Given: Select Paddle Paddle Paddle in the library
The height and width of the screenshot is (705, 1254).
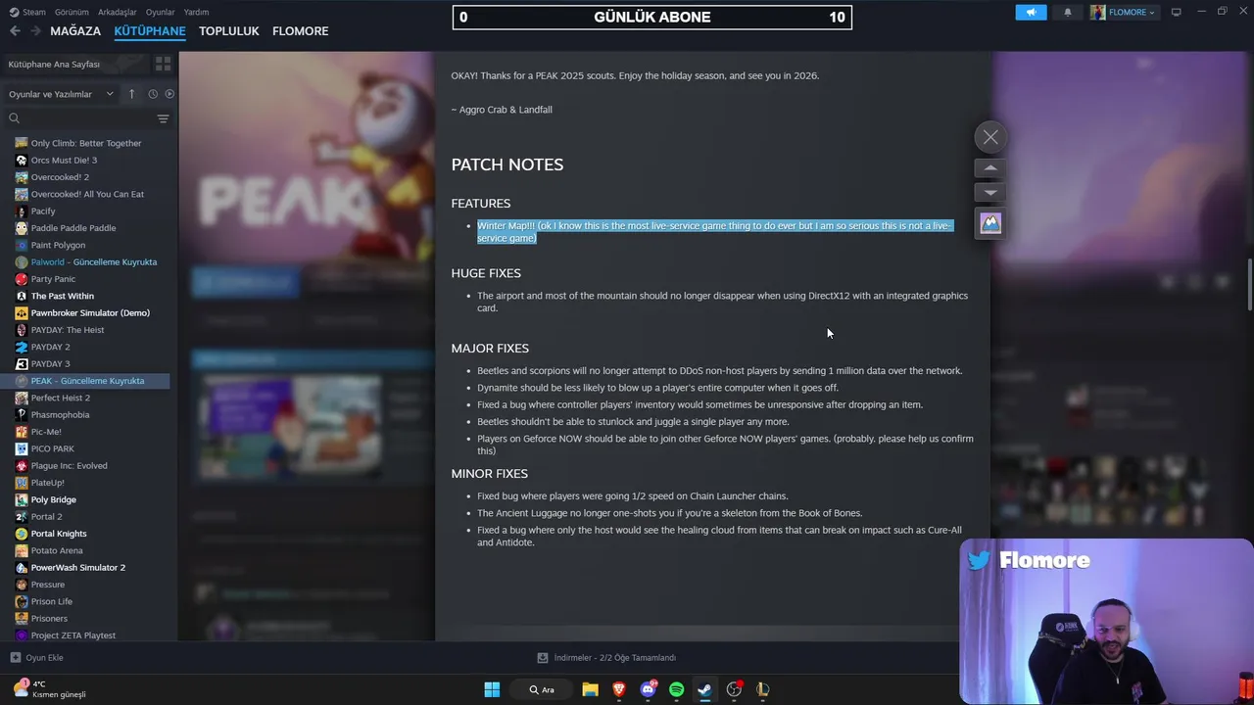Looking at the screenshot, I should pyautogui.click(x=73, y=228).
